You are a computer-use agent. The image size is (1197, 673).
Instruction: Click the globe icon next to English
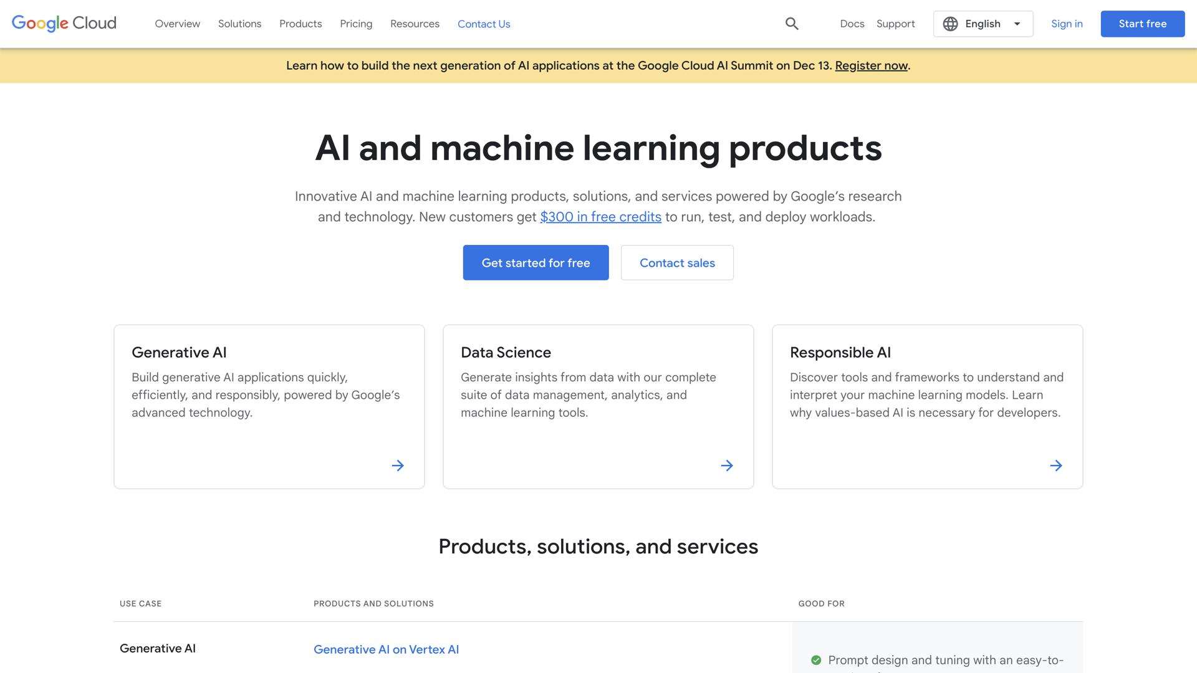click(950, 24)
